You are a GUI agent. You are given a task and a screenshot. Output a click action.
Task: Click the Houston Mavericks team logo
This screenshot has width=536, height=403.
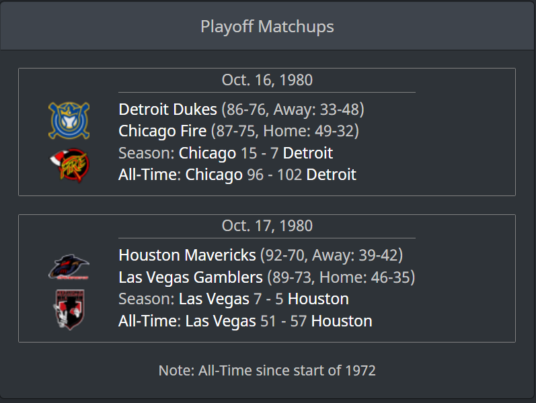(69, 267)
